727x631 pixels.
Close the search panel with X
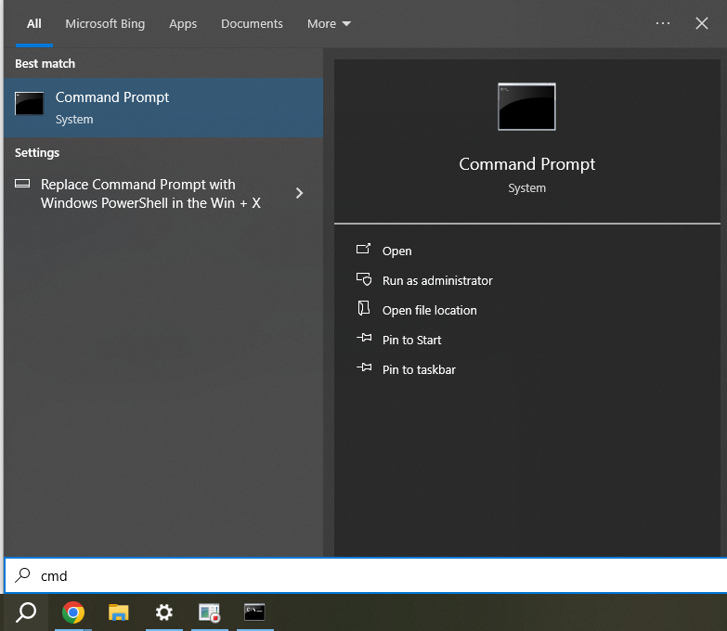pyautogui.click(x=702, y=23)
